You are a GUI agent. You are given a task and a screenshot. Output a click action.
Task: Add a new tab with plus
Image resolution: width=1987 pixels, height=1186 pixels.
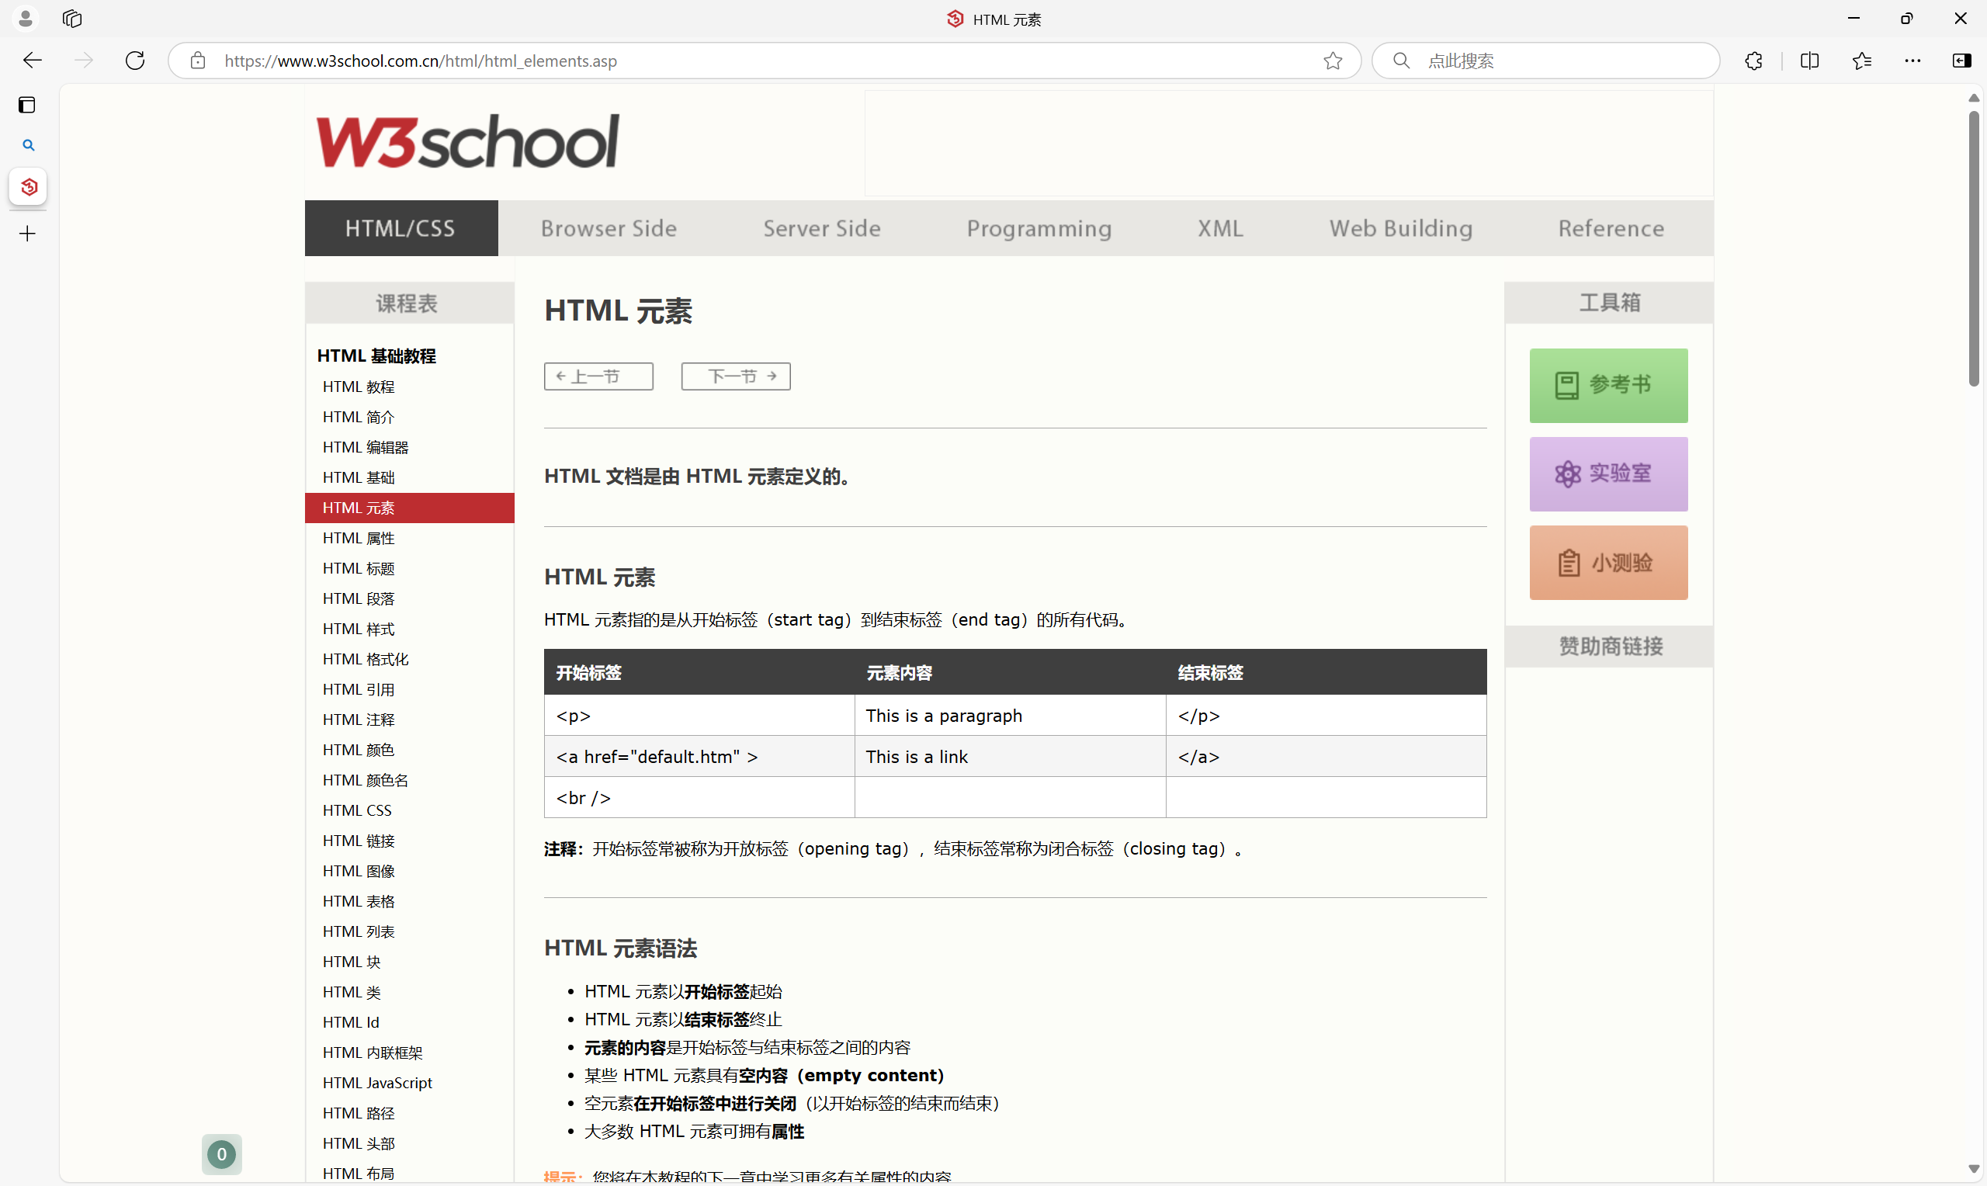tap(27, 234)
